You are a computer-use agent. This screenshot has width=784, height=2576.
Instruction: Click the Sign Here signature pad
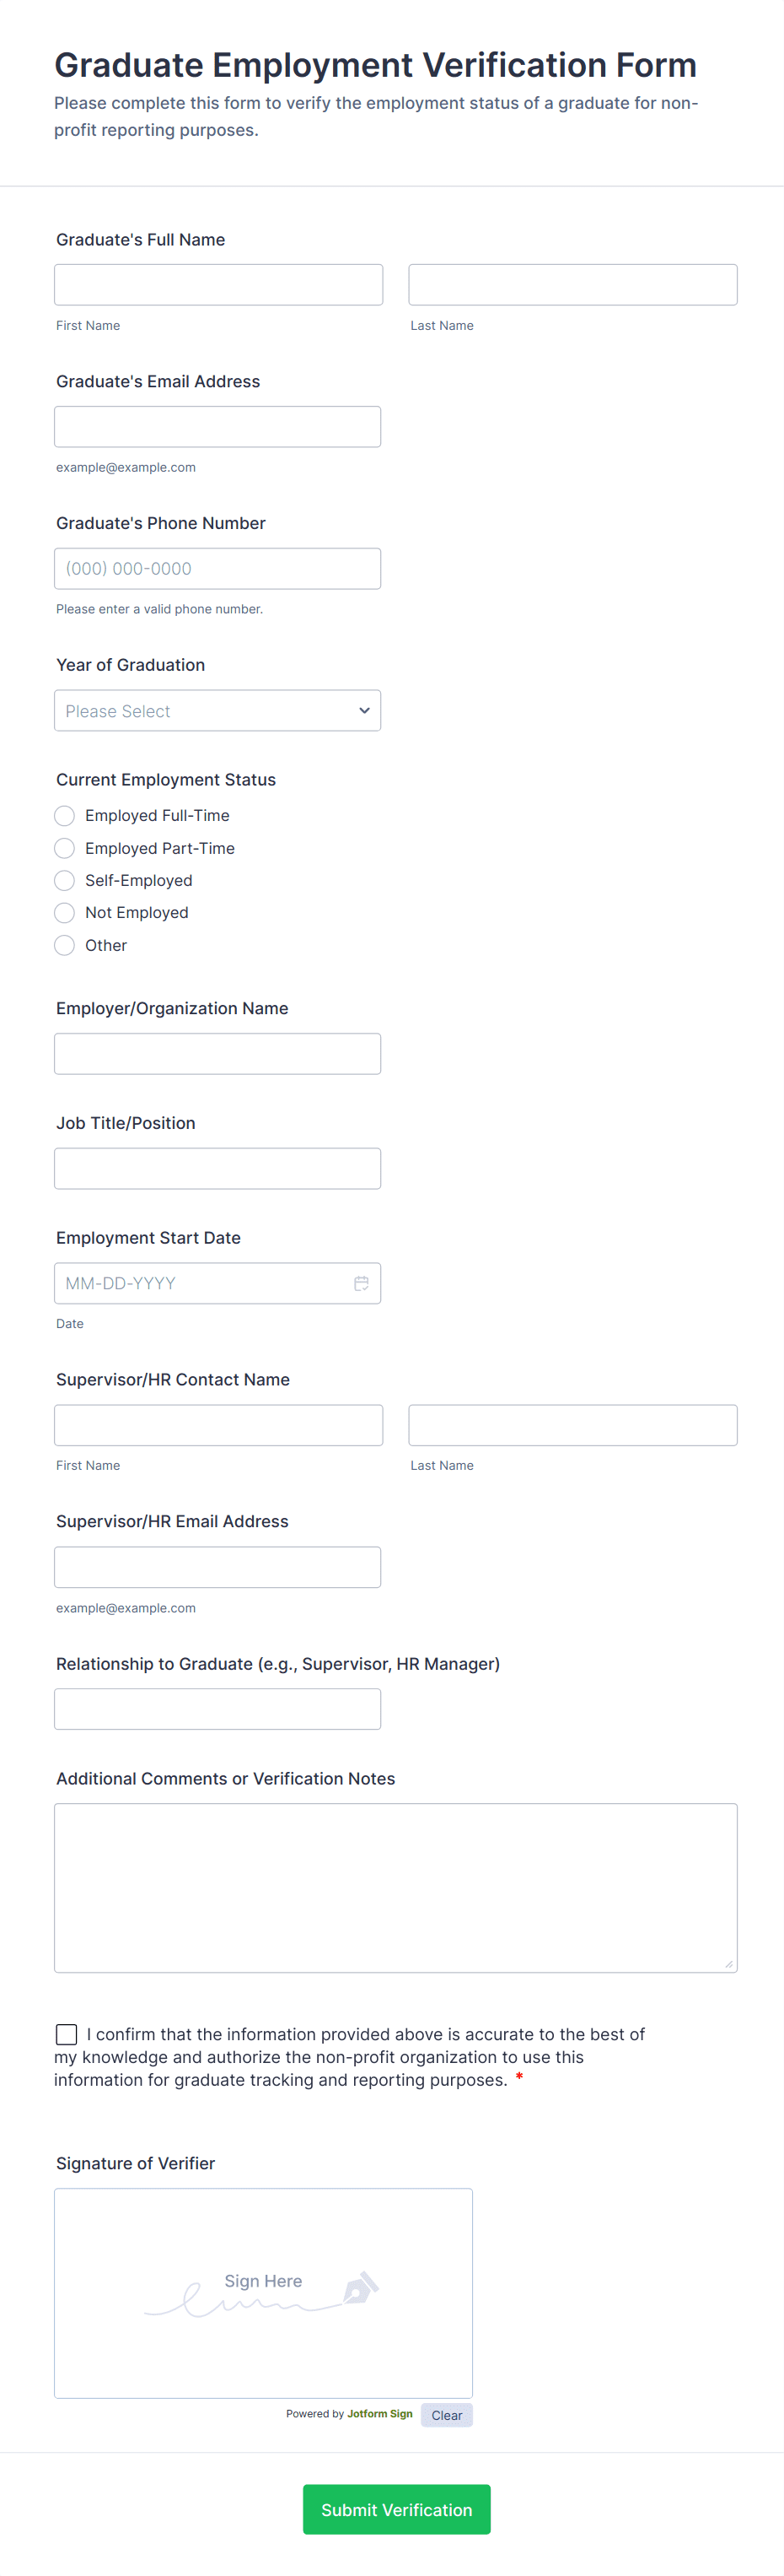coord(263,2292)
